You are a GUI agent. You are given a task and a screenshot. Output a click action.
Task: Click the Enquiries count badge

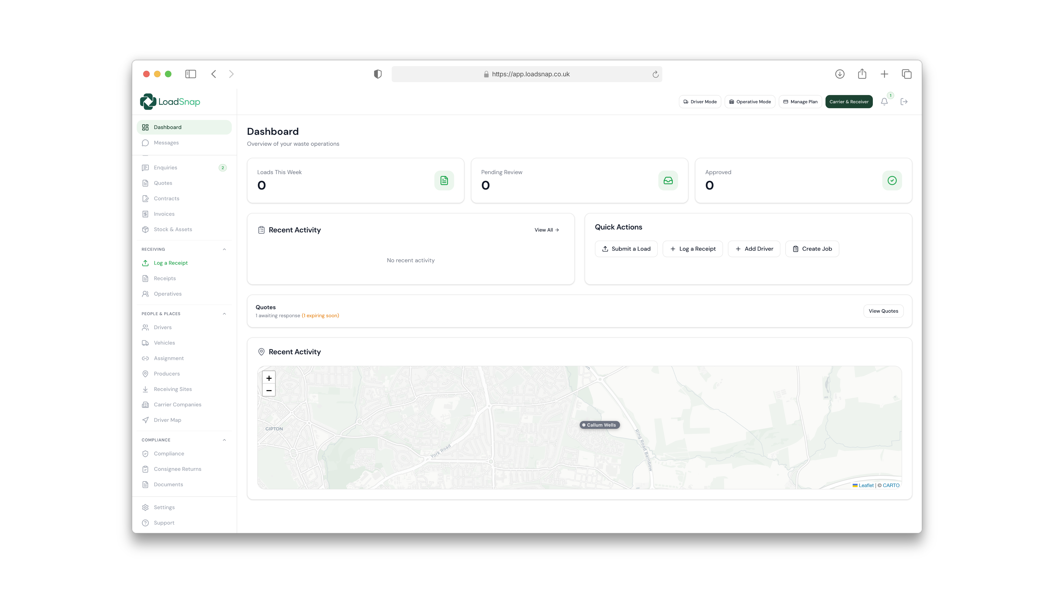click(223, 167)
